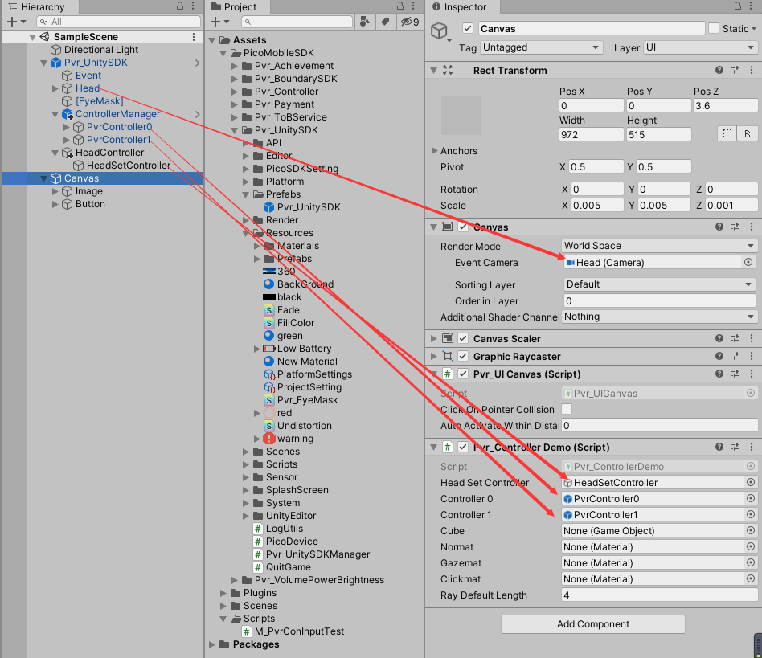Collapse the Canvas object in Hierarchy
This screenshot has height=658, width=762.
43,178
